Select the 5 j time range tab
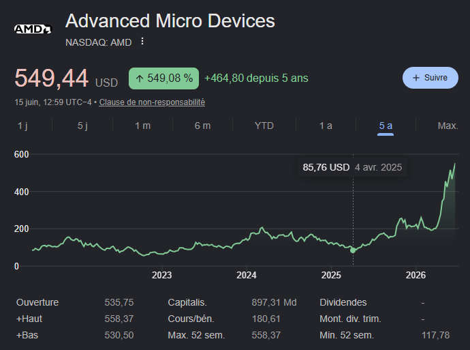This screenshot has width=470, height=350. tap(82, 126)
